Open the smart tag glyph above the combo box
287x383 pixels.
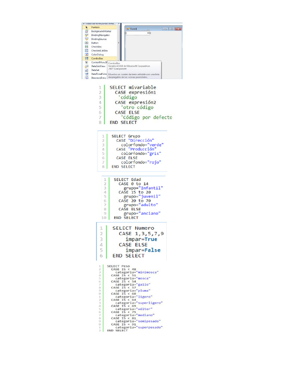click(x=148, y=31)
